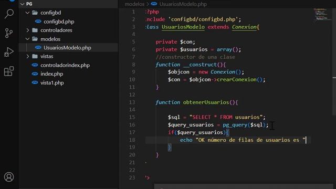Click PHP file icon beside configbd.php
336x189 pixels.
(x=38, y=22)
